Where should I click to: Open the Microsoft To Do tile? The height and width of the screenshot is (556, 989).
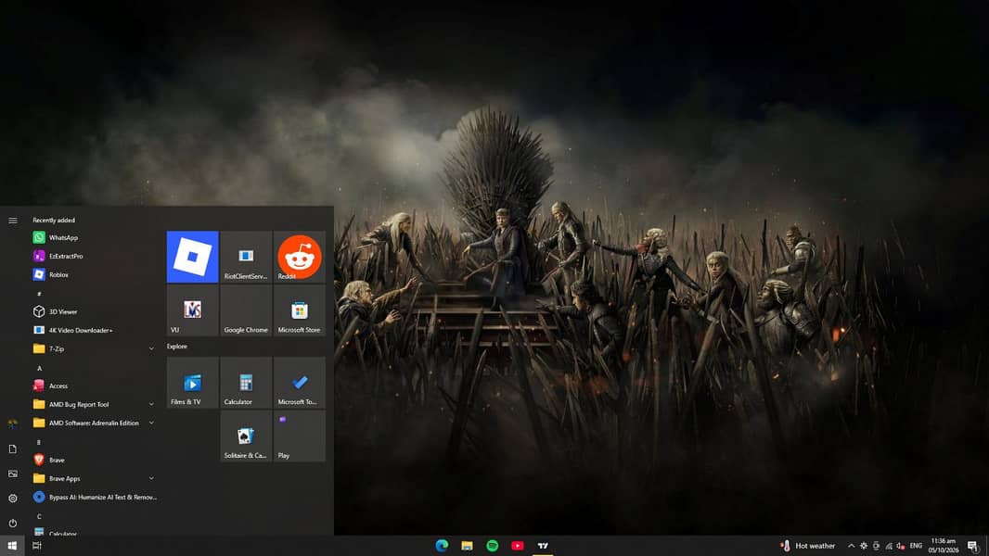point(300,383)
